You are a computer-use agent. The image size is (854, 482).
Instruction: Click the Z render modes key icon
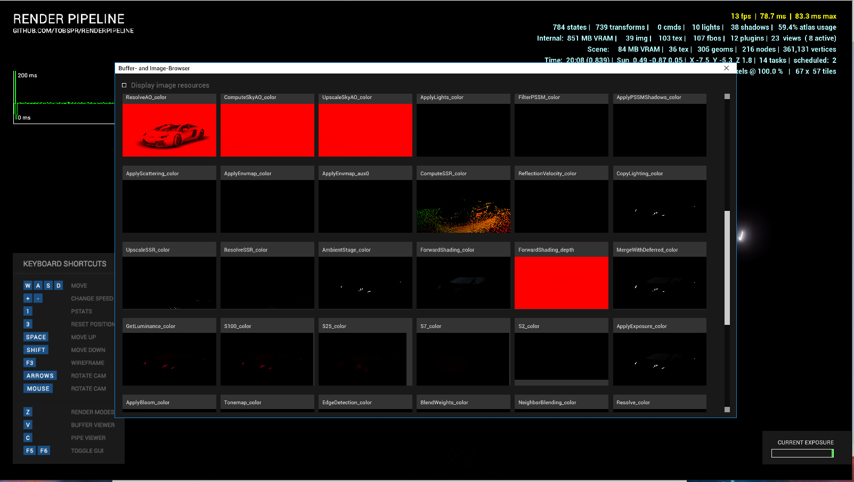click(x=28, y=412)
